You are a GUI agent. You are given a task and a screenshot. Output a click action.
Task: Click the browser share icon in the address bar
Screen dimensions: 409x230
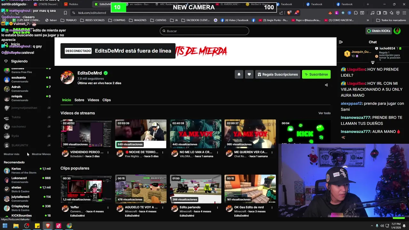pyautogui.click(x=281, y=13)
